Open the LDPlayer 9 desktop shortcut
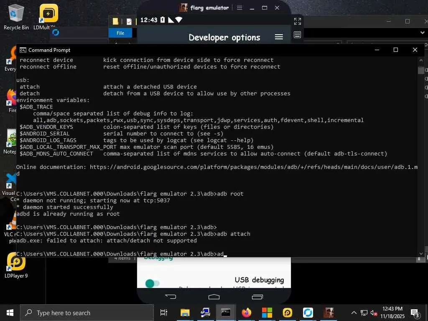428x321 pixels. tap(16, 265)
